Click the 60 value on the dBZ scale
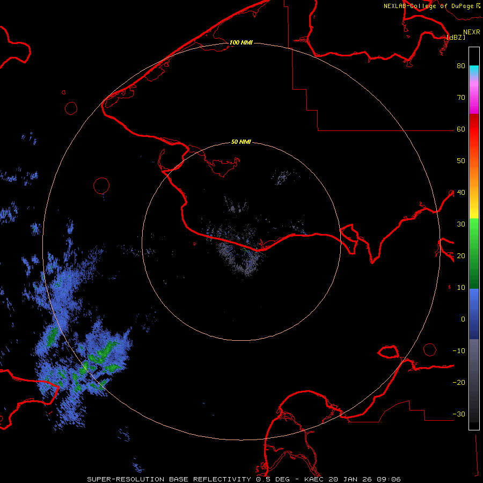483x483 pixels. point(461,129)
